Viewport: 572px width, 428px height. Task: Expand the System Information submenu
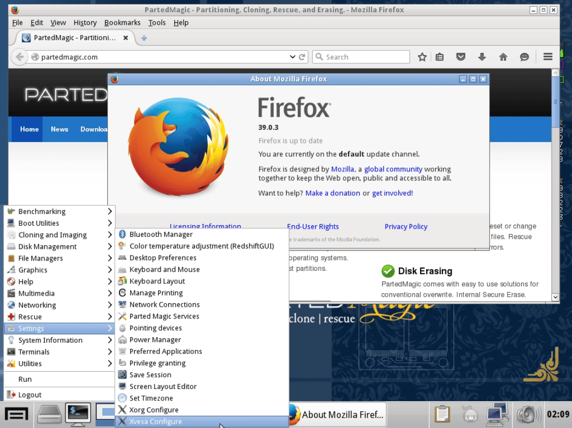[x=59, y=340]
